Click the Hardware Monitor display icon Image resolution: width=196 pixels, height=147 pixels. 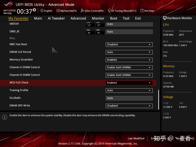click(165, 18)
